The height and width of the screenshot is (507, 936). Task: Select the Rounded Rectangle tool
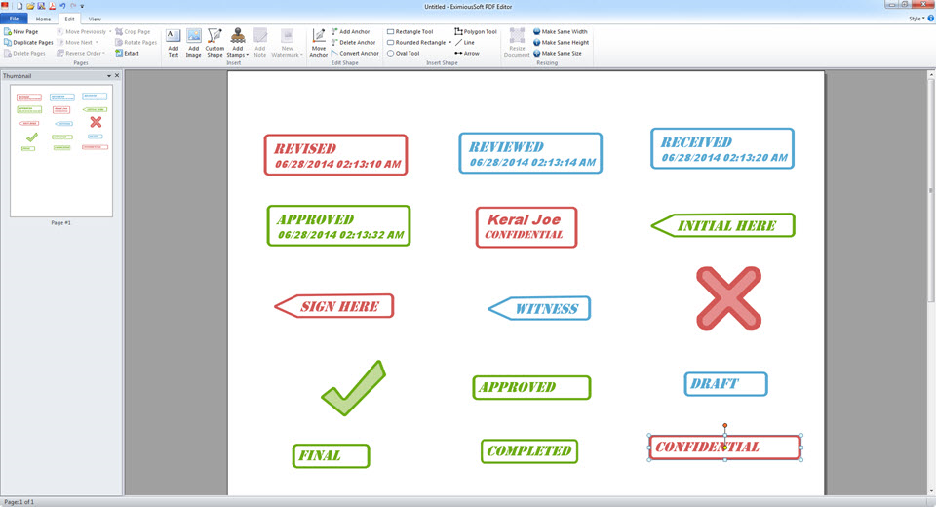416,42
